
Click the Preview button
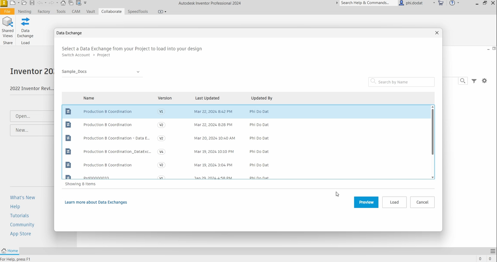366,202
